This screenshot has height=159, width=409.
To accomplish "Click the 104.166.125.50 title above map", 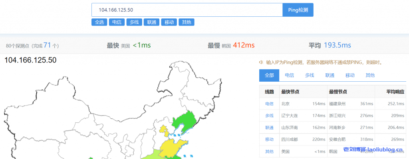I will coord(30,60).
